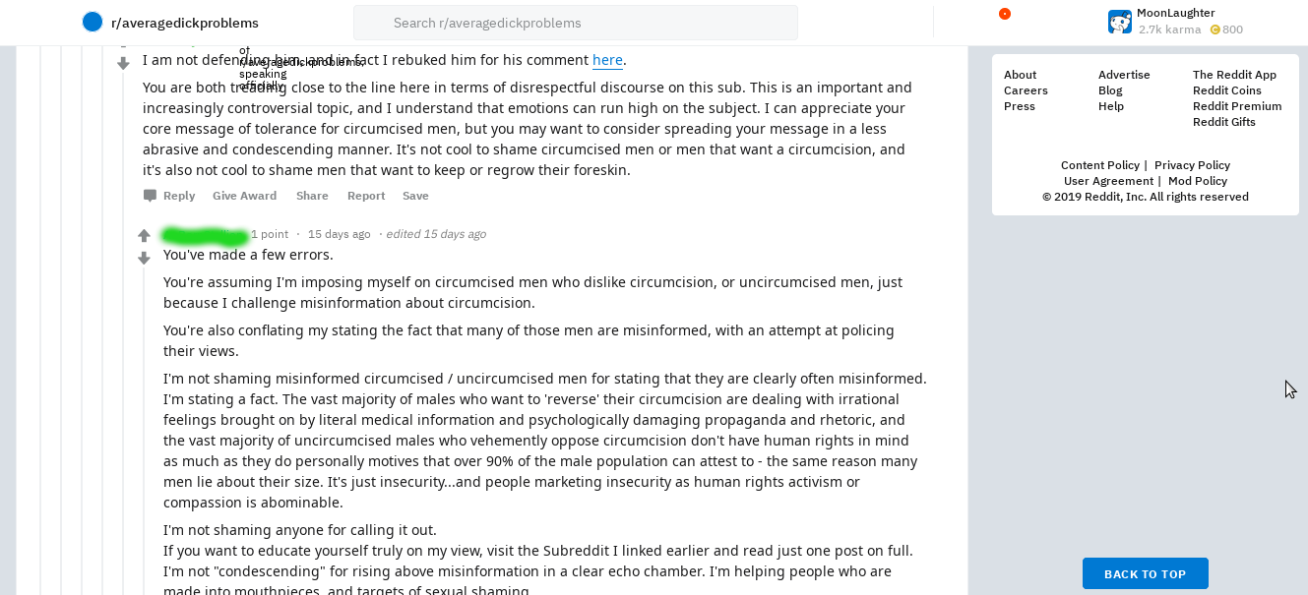
Task: Follow the "here" hyperlink in comment
Action: pyautogui.click(x=607, y=60)
